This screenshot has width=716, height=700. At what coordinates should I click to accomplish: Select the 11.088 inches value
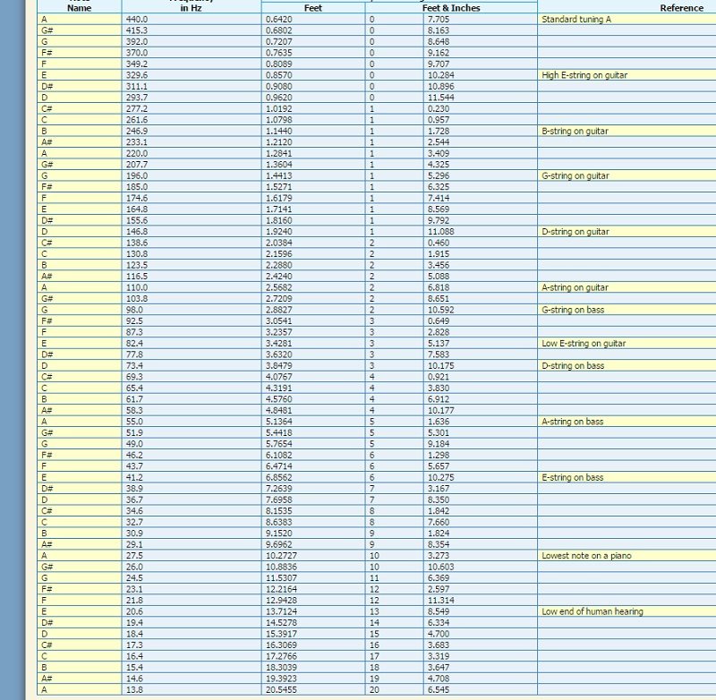[x=481, y=232]
